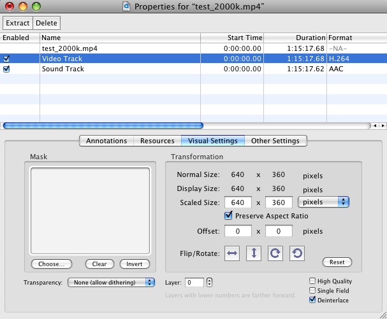387x319 pixels.
Task: Click the horizontal scrollbar thumb
Action: [103, 125]
